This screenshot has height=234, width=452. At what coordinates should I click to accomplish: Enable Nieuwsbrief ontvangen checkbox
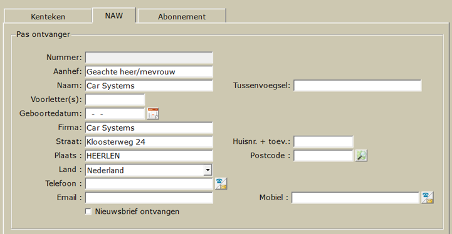point(88,211)
